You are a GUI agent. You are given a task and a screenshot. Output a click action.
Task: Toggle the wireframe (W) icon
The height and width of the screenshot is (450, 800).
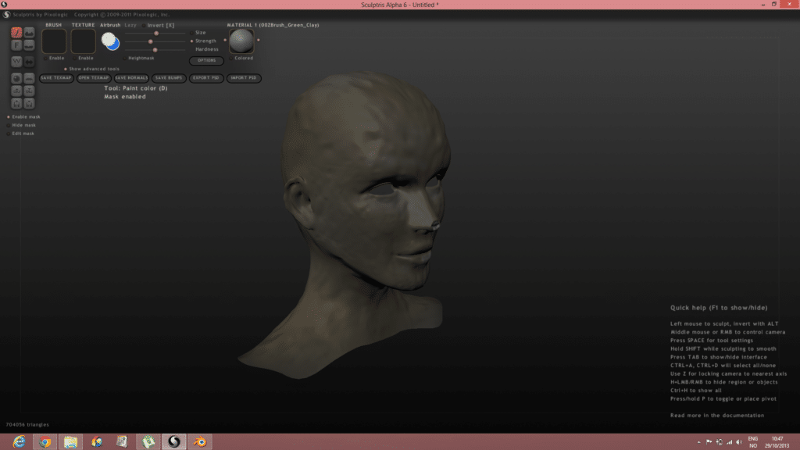tap(16, 61)
